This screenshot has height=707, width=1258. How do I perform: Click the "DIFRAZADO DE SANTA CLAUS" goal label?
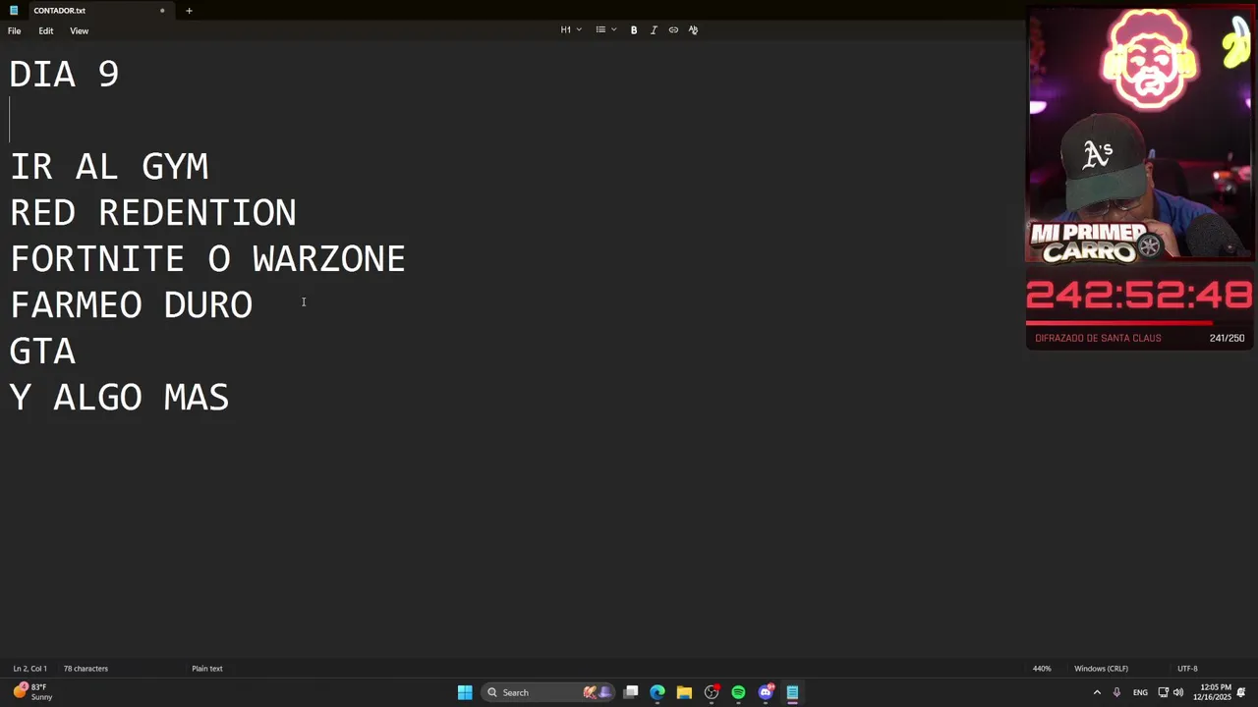pyautogui.click(x=1098, y=338)
